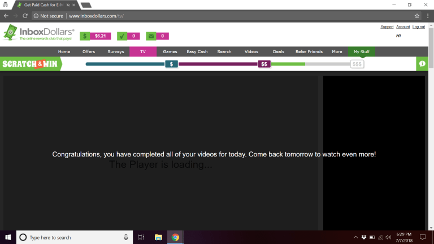This screenshot has width=434, height=244.
Task: Select the Refer Friends menu item
Action: 309,51
